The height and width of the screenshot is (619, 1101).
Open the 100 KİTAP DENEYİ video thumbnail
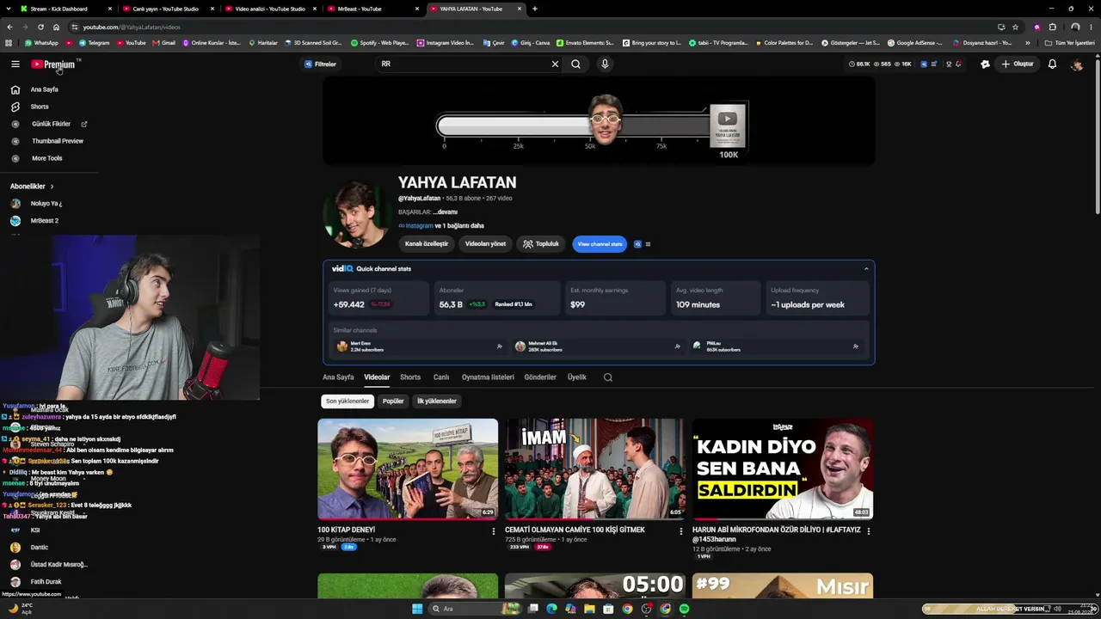coord(408,469)
